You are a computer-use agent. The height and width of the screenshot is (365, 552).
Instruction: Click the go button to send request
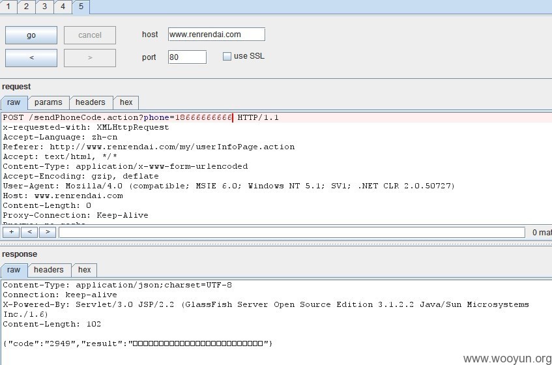coord(31,35)
